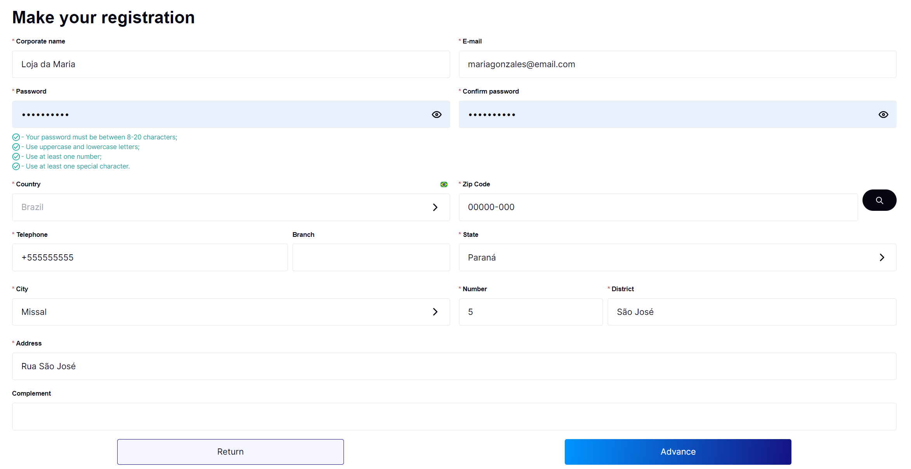The height and width of the screenshot is (469, 911).
Task: Click the 'Telephone' label
Action: click(x=32, y=234)
